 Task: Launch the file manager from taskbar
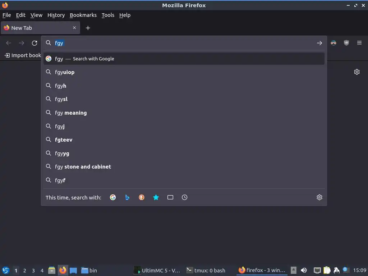tap(52, 270)
